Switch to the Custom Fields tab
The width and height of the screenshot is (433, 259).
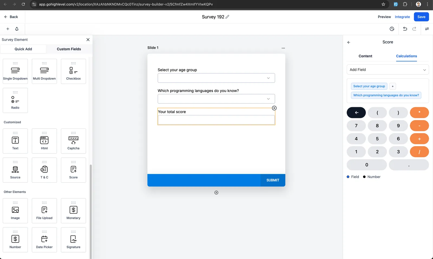69,49
